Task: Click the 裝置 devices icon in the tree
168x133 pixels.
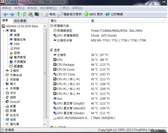Action: point(7,106)
